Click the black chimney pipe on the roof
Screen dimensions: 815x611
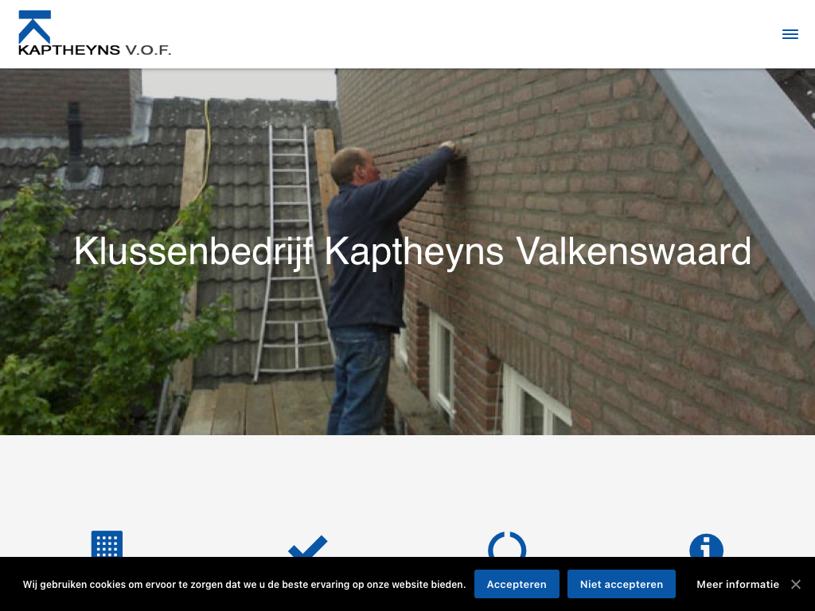(76, 140)
